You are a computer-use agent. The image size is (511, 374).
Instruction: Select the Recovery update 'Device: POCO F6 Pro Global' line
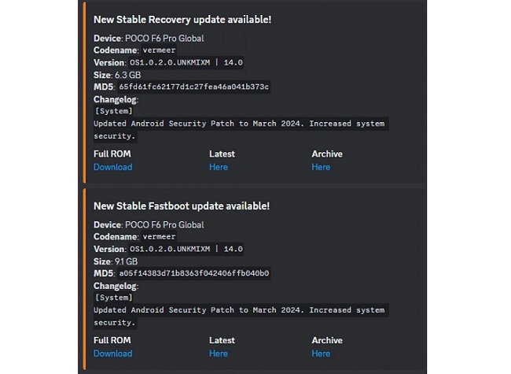(x=149, y=38)
